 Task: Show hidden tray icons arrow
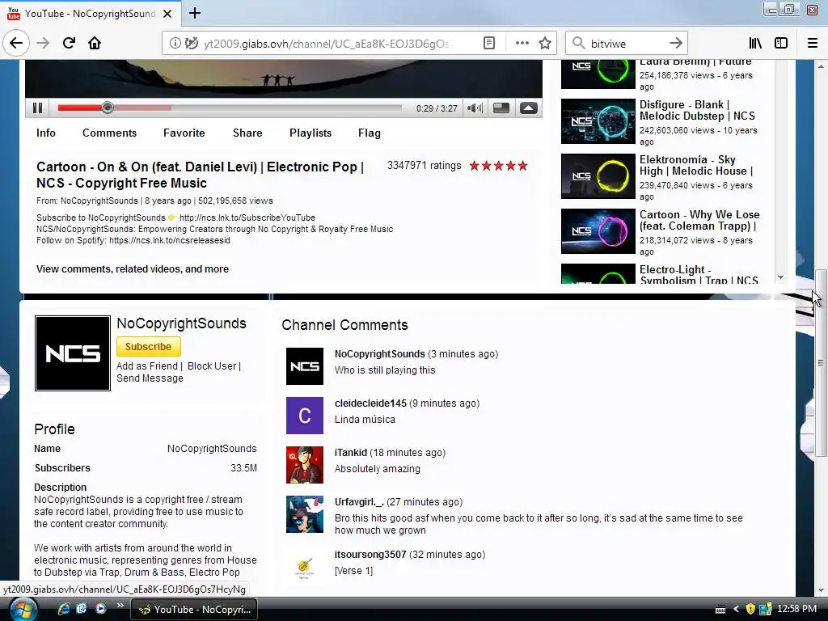(x=736, y=609)
